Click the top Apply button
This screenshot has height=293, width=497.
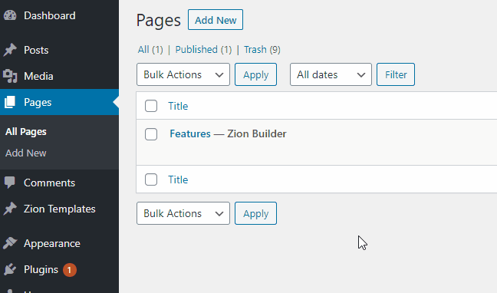click(256, 74)
